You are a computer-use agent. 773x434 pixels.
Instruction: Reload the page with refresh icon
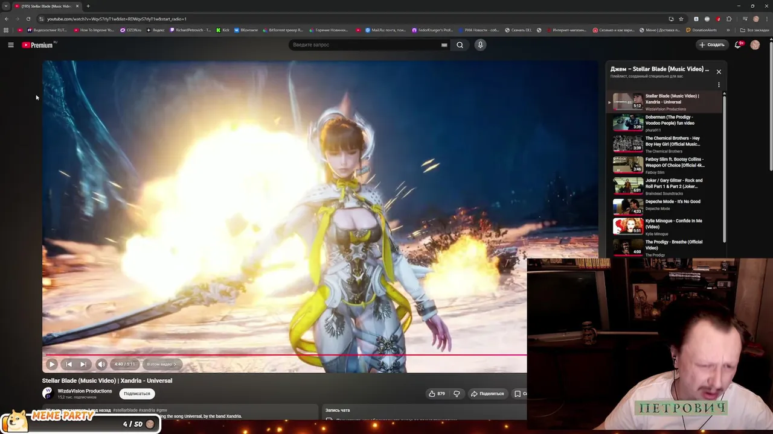pyautogui.click(x=28, y=19)
